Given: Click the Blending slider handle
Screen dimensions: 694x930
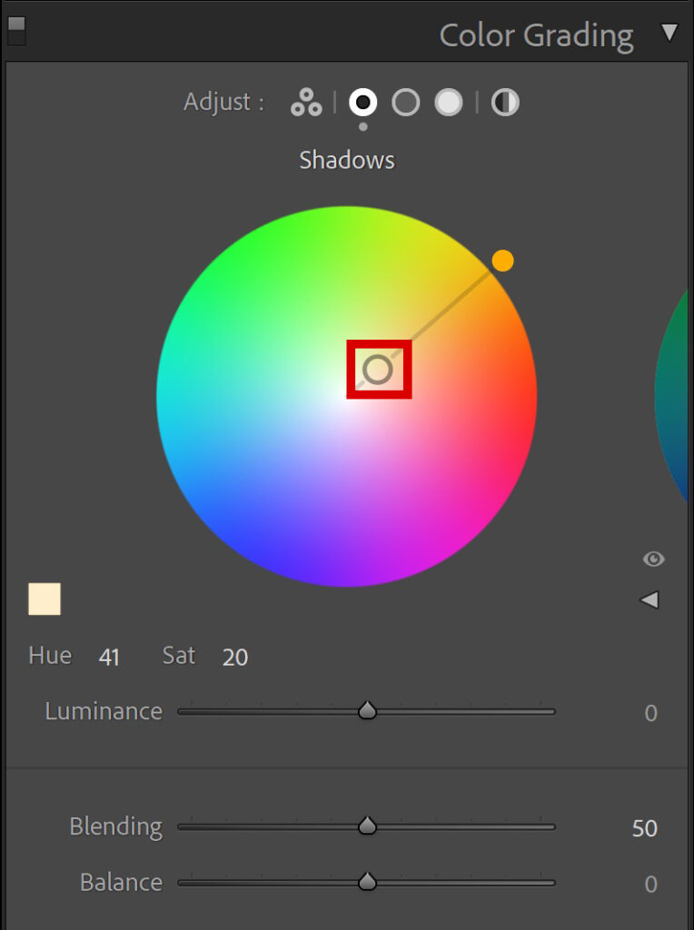Looking at the screenshot, I should click(368, 825).
